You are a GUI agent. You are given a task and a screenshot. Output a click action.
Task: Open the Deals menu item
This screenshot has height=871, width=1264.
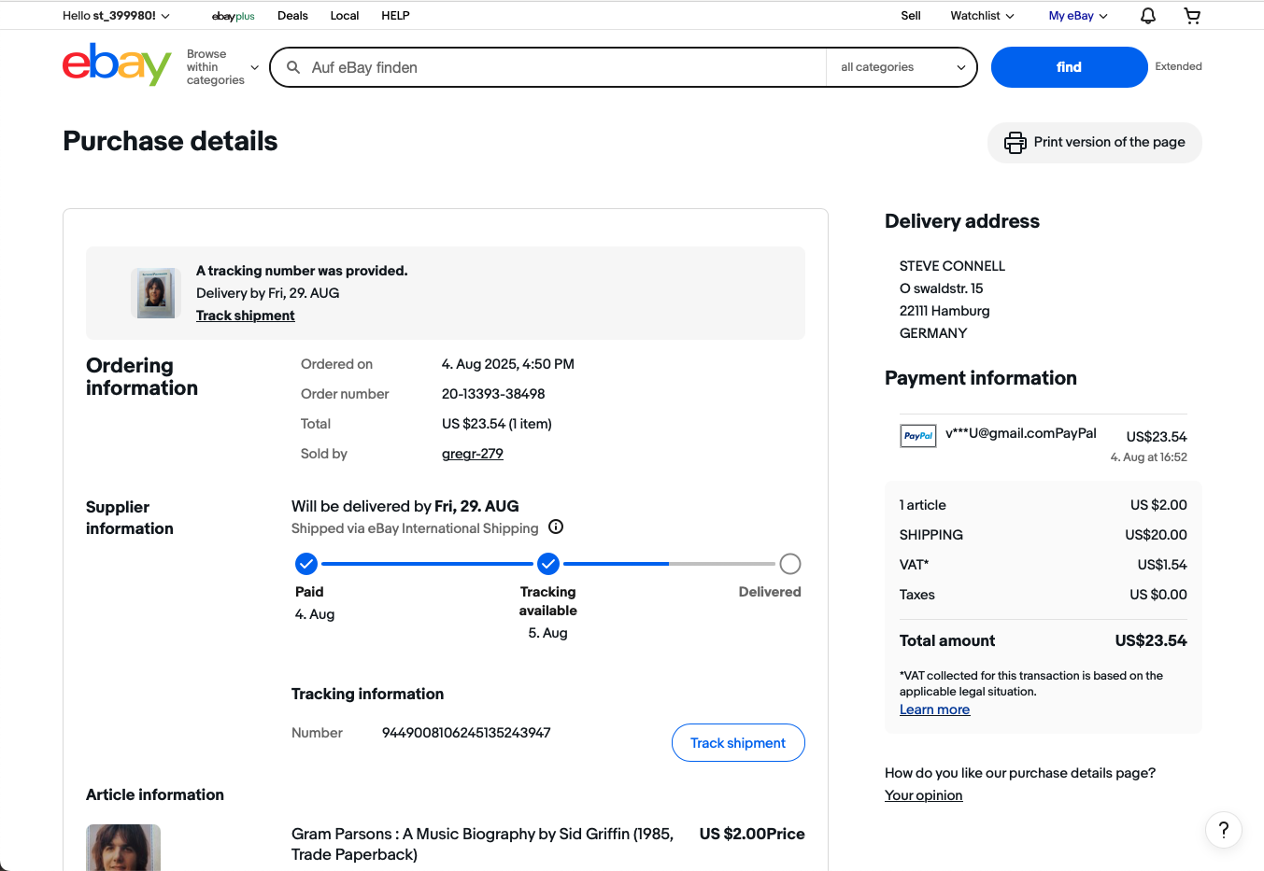tap(292, 16)
